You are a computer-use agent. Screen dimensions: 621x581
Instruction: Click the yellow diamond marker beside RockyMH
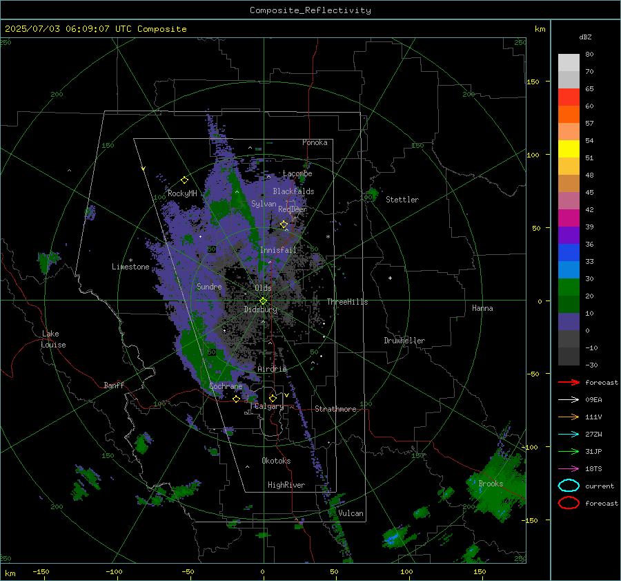click(184, 180)
